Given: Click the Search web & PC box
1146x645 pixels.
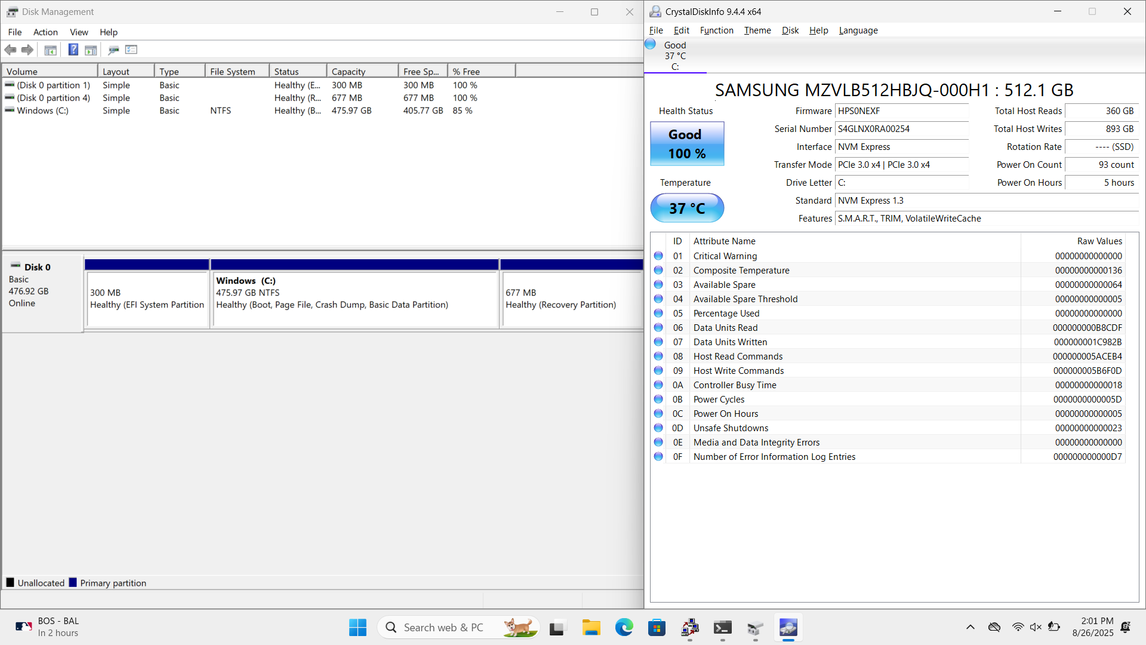Looking at the screenshot, I should click(x=458, y=628).
